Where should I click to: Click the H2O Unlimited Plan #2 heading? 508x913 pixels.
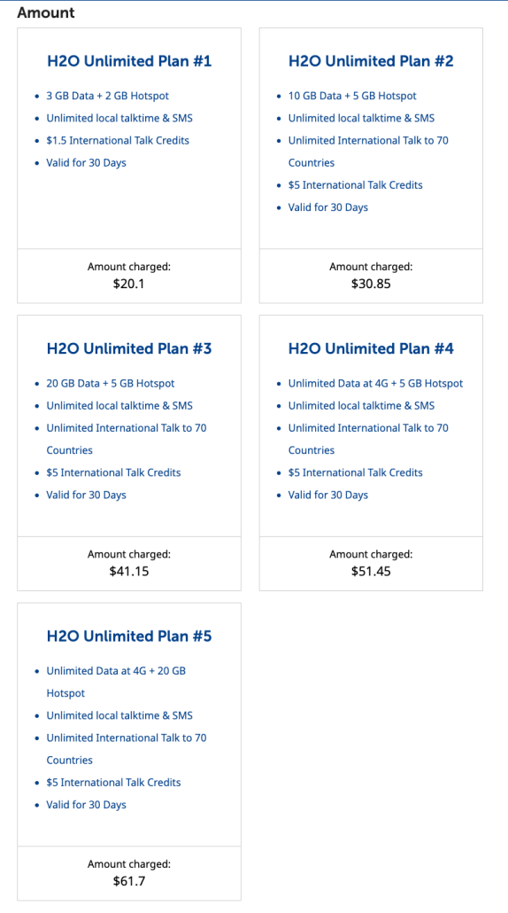(x=371, y=61)
